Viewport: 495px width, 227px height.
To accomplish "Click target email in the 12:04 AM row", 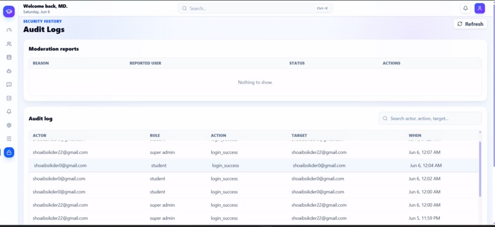I will [x=319, y=166].
